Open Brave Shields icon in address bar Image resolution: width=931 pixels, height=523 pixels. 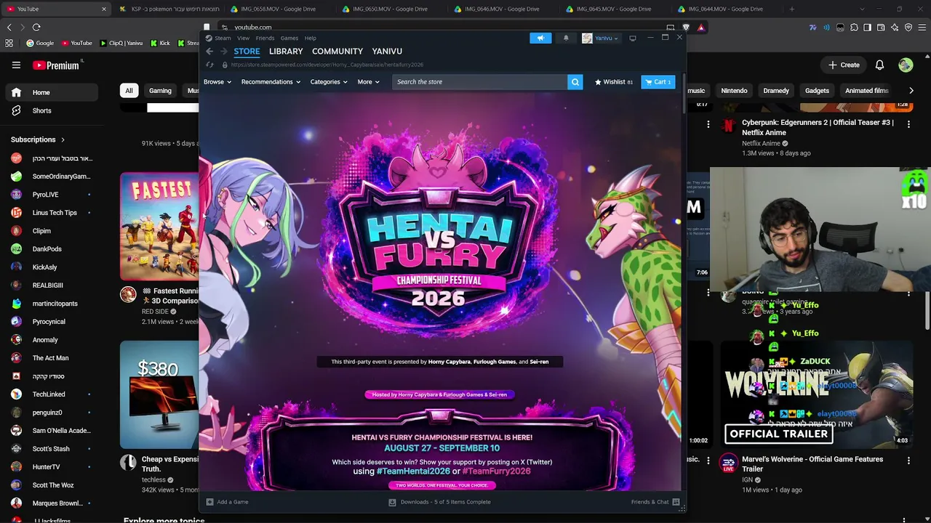tap(686, 27)
